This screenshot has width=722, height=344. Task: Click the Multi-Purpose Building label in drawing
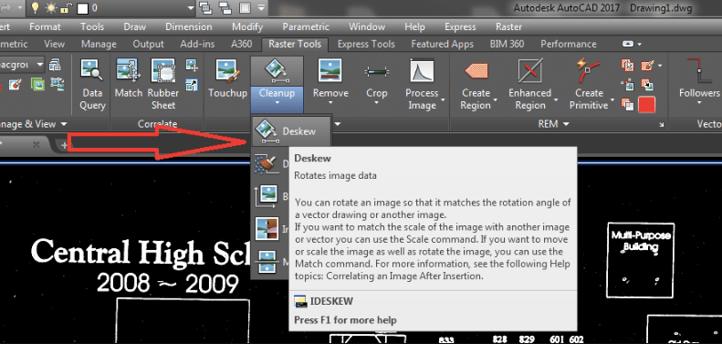[641, 241]
